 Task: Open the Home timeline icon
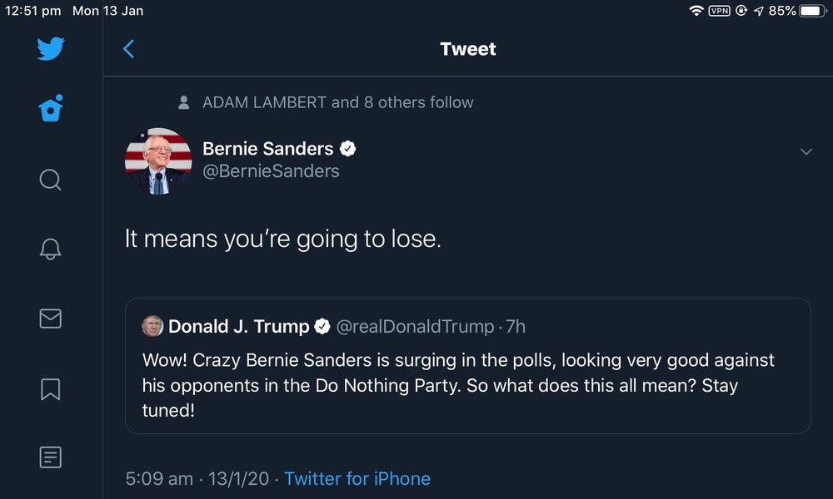tap(51, 109)
